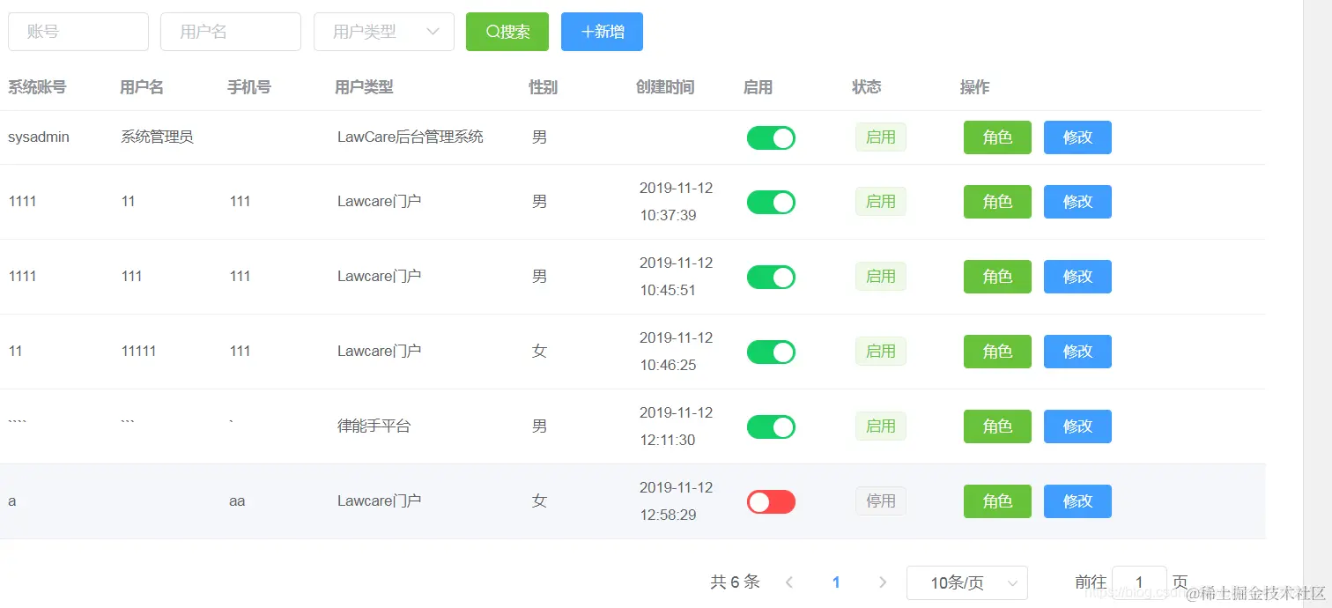Click 角色 button in the 律能手平台 row
1332x608 pixels.
pos(997,426)
